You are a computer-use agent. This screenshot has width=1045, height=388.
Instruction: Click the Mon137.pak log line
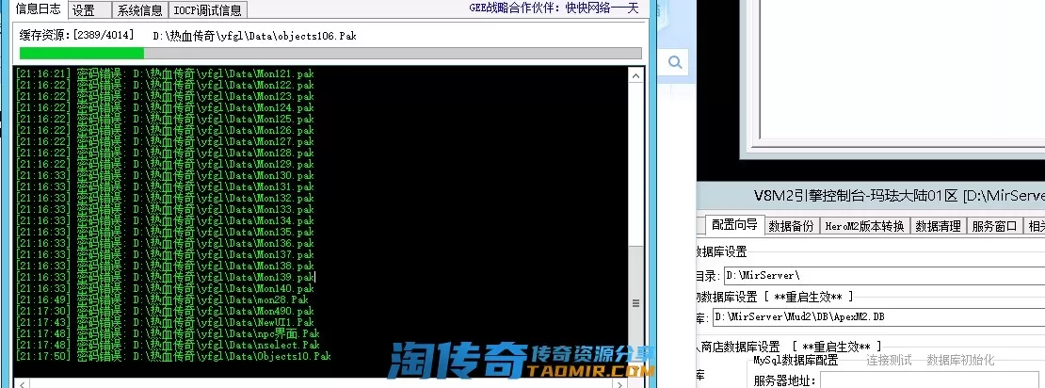164,254
